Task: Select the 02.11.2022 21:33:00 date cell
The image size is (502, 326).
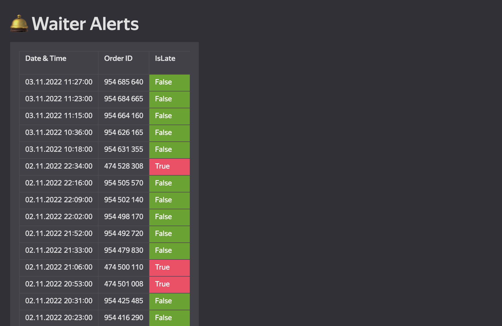Action: [59, 251]
